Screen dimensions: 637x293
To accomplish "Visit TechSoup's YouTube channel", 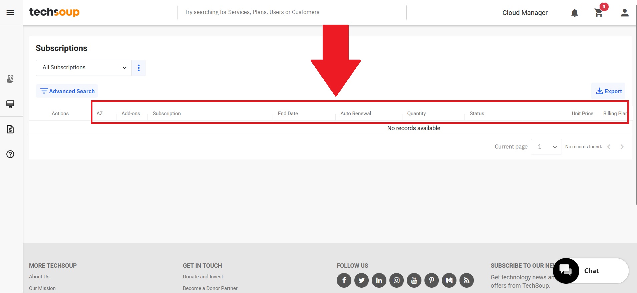I will click(x=414, y=280).
